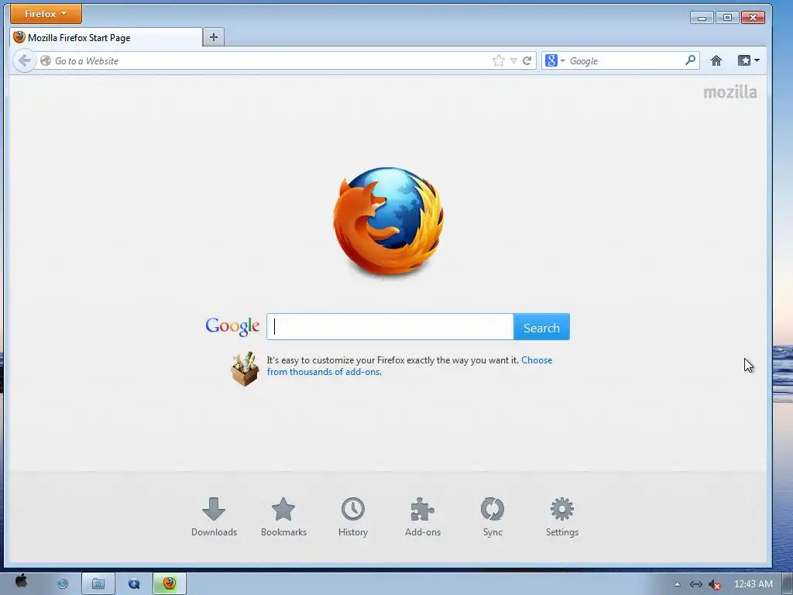Open Choose from thousands of add-ons link
Viewport: 793px width, 595px height.
point(410,366)
